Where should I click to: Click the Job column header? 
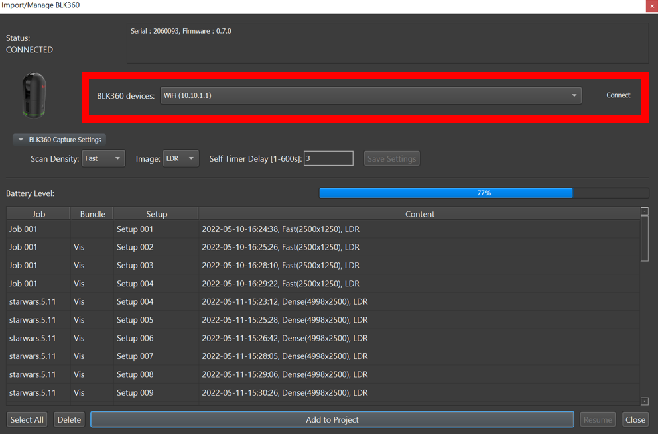pos(38,213)
